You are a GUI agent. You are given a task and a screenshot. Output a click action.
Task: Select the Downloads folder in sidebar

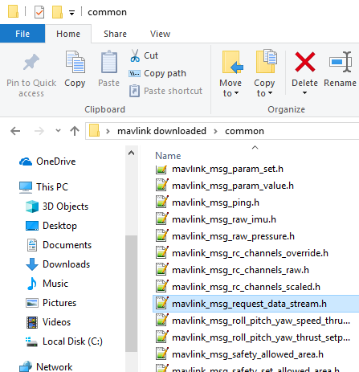click(x=66, y=264)
